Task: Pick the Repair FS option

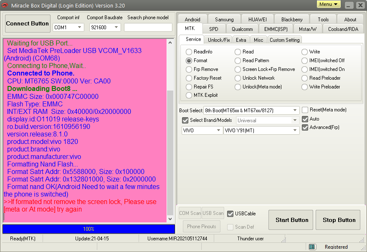Action: coord(200,87)
